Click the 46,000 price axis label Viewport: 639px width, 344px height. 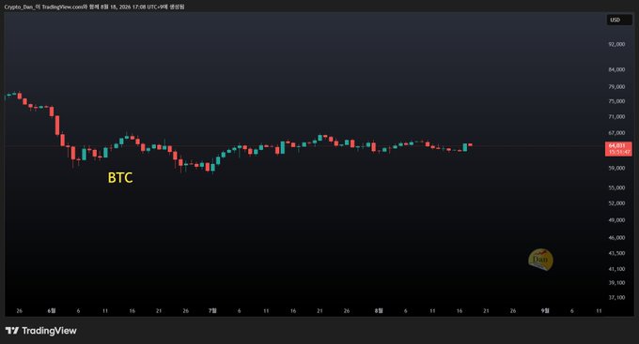pyautogui.click(x=616, y=237)
